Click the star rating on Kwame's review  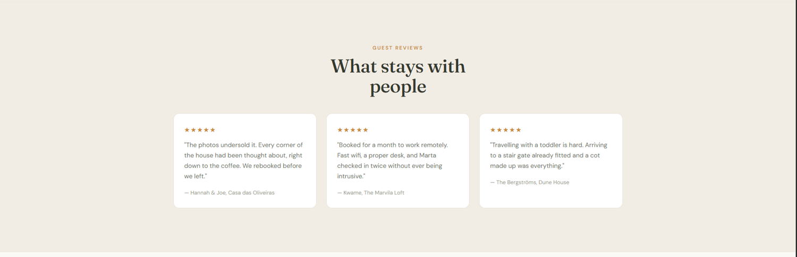353,130
